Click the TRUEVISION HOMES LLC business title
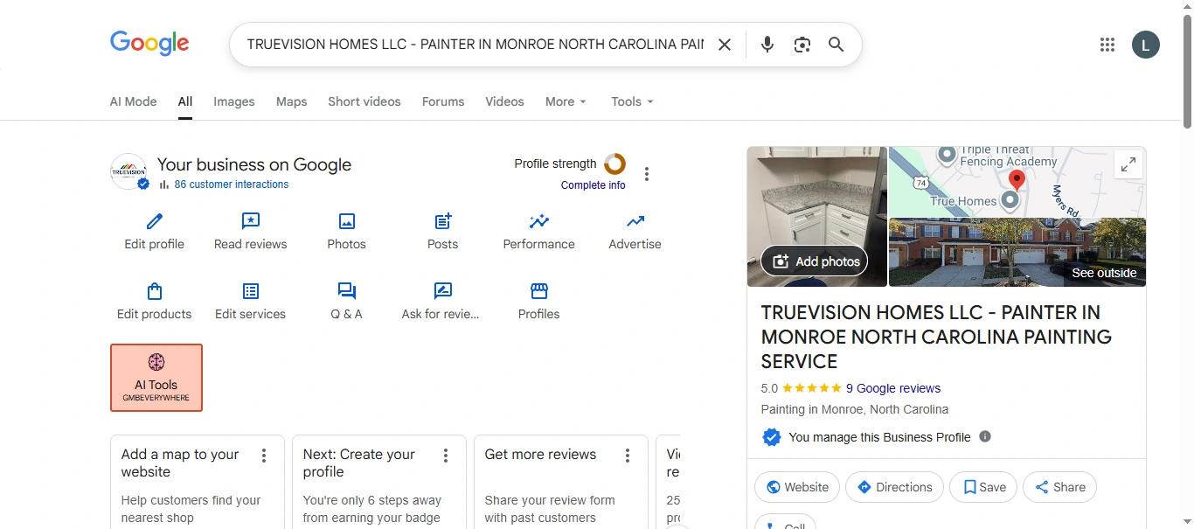 (x=936, y=337)
